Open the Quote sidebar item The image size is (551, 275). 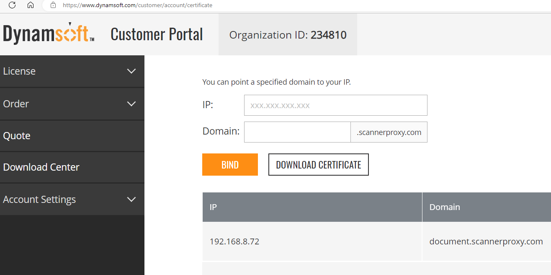[x=17, y=136]
